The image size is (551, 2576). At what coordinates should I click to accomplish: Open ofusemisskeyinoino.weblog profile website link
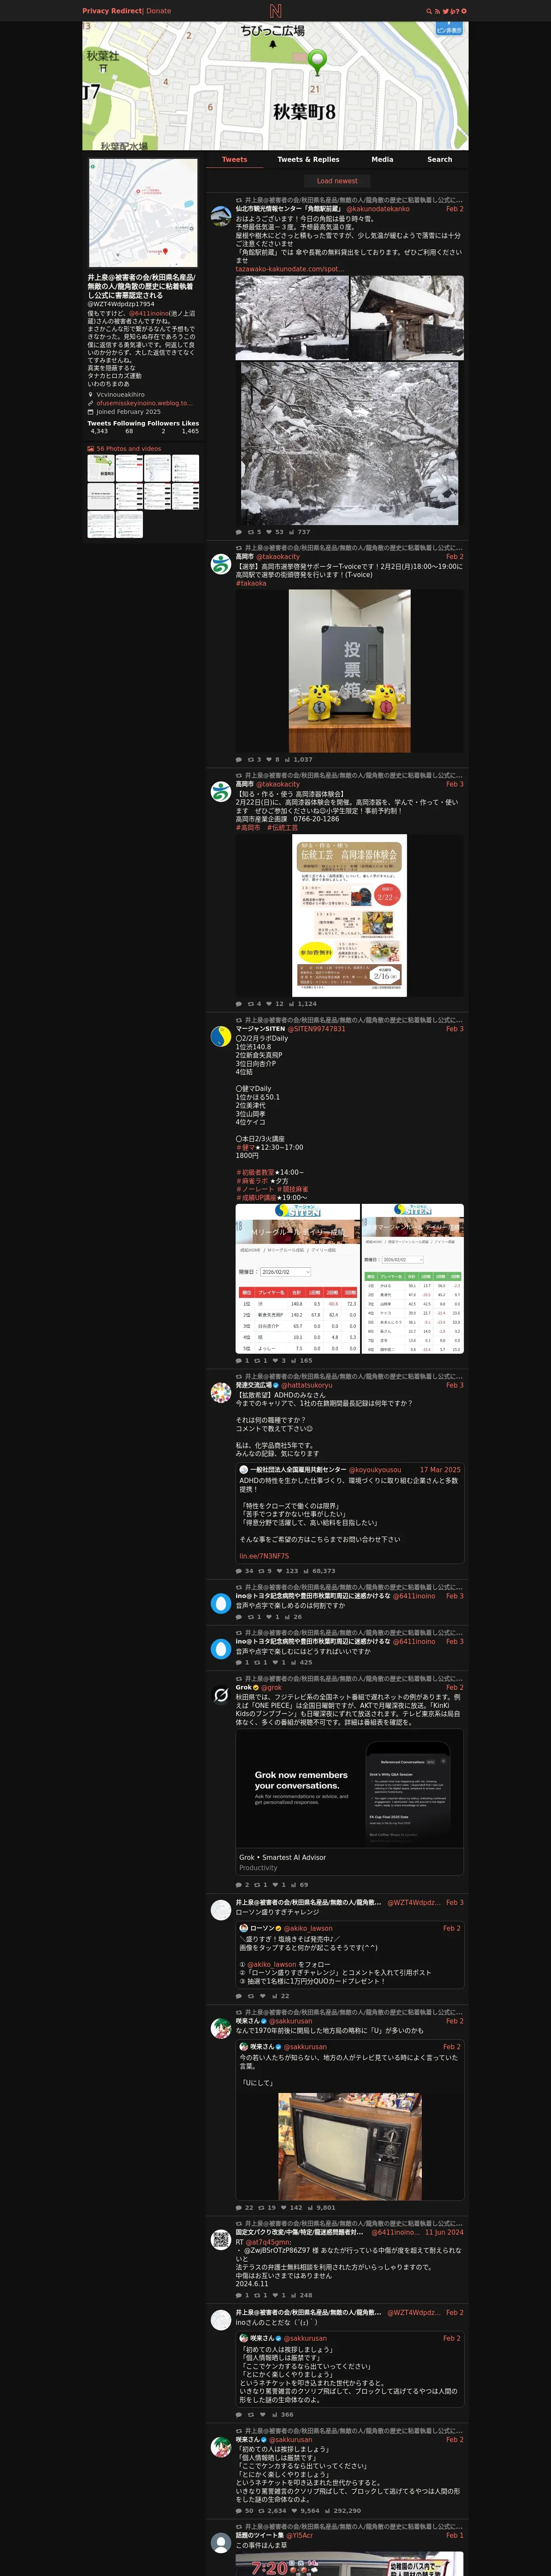144,403
